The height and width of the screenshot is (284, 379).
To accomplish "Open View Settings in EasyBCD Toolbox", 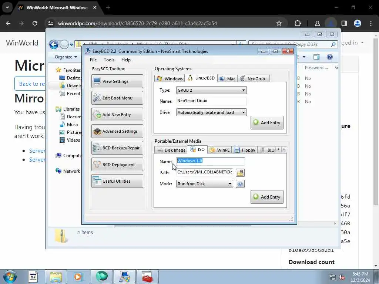I will pyautogui.click(x=117, y=81).
